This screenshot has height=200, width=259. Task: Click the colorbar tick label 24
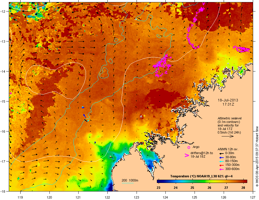pos(175,188)
